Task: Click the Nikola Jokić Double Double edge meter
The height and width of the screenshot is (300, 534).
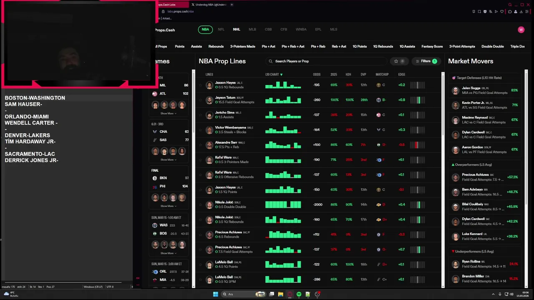Action: (x=418, y=205)
